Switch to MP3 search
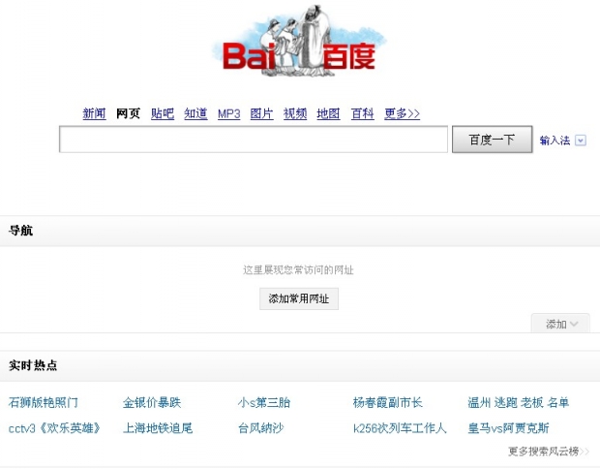The width and height of the screenshot is (600, 469). click(228, 114)
